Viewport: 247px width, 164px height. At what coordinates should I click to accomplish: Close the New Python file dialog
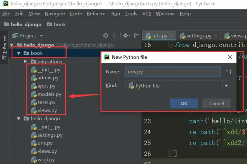(x=230, y=57)
